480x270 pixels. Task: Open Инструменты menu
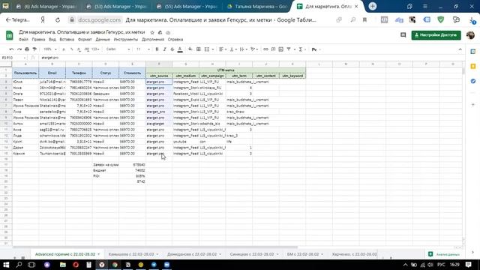[x=126, y=40]
